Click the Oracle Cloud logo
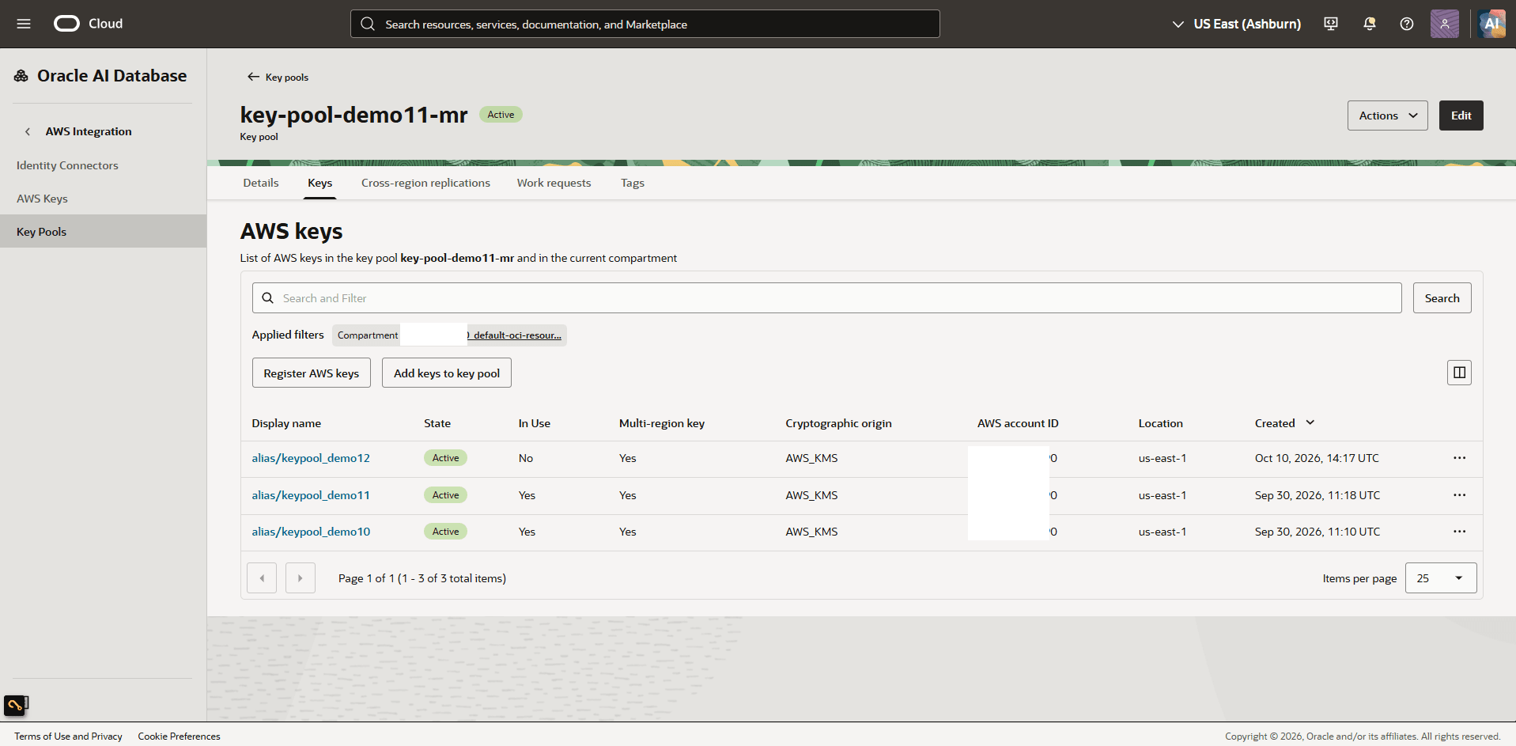Screen dimensions: 1516x746 [x=88, y=24]
